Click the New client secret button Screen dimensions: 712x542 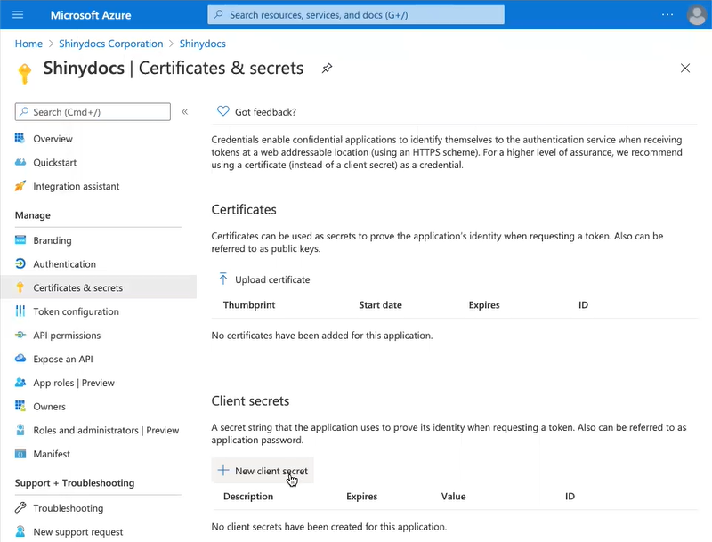click(x=263, y=471)
